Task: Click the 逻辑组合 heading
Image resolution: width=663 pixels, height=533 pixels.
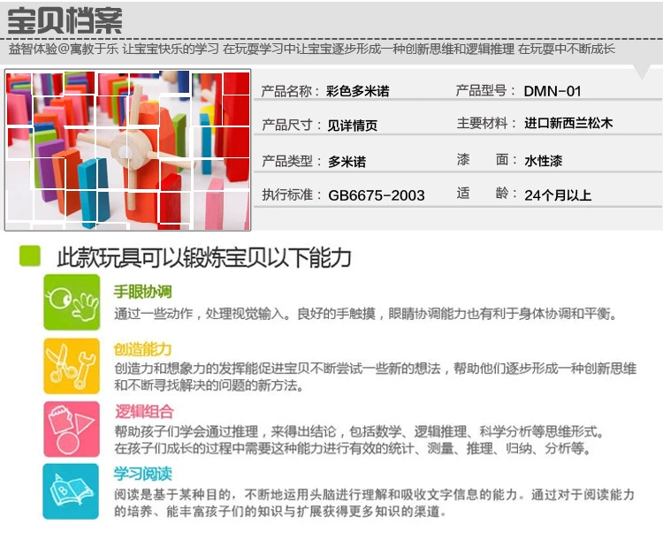Action: (144, 412)
